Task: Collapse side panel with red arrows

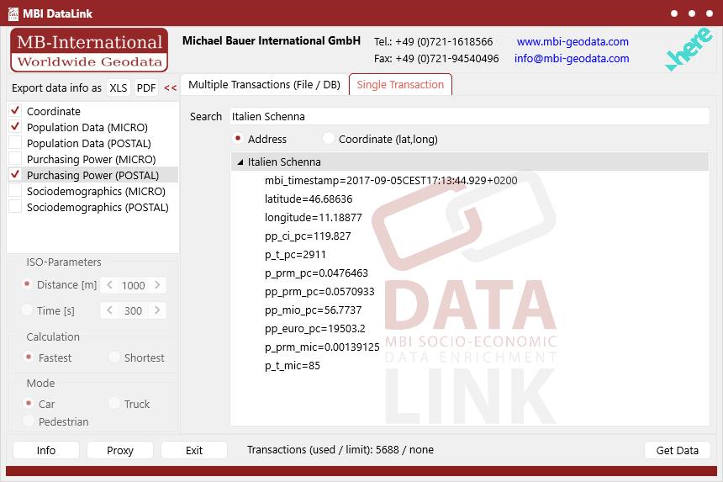Action: [x=171, y=88]
